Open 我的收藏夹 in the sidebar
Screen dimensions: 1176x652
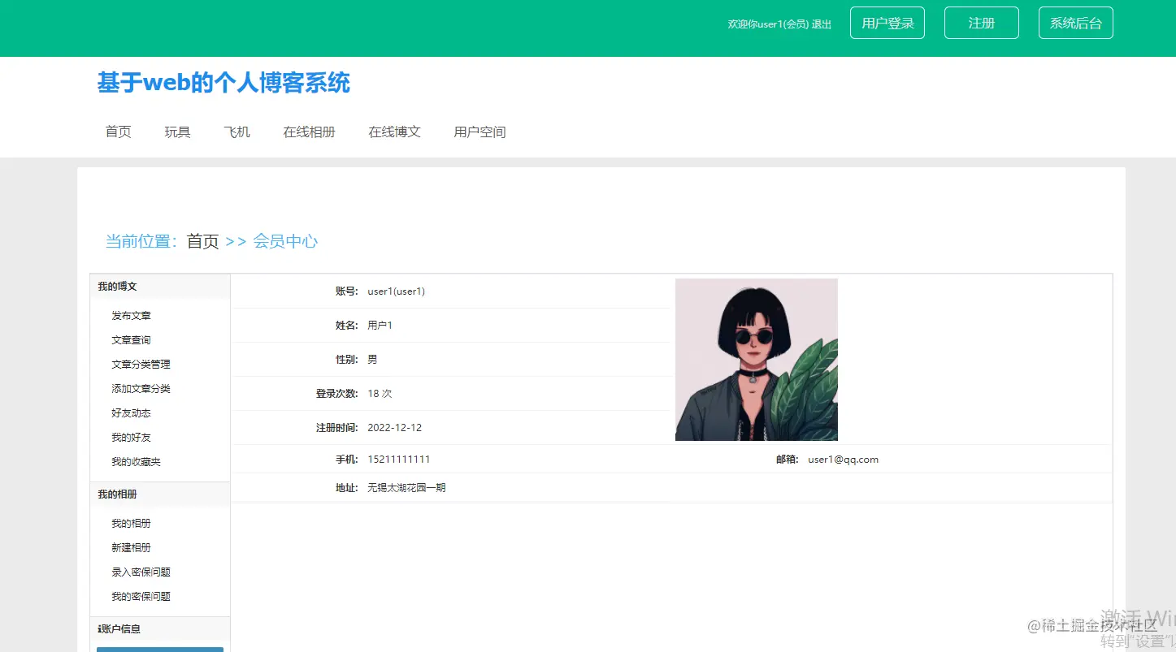tap(137, 462)
